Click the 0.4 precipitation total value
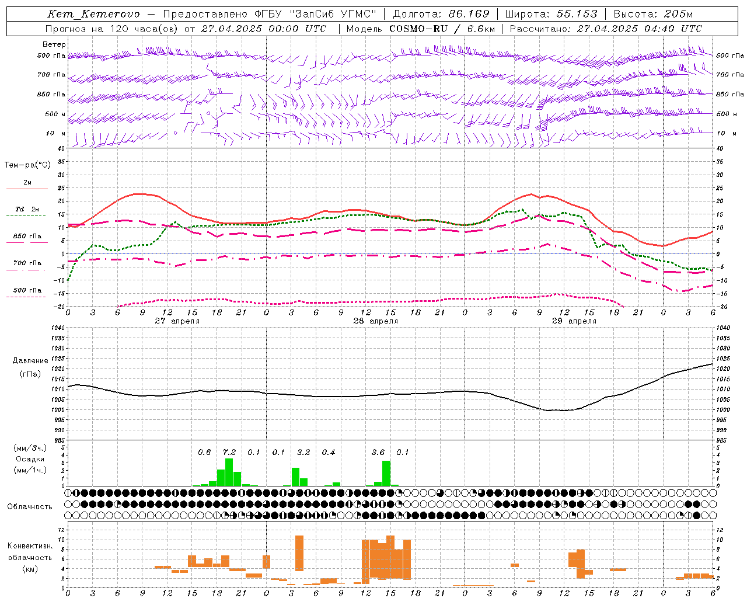 [329, 453]
